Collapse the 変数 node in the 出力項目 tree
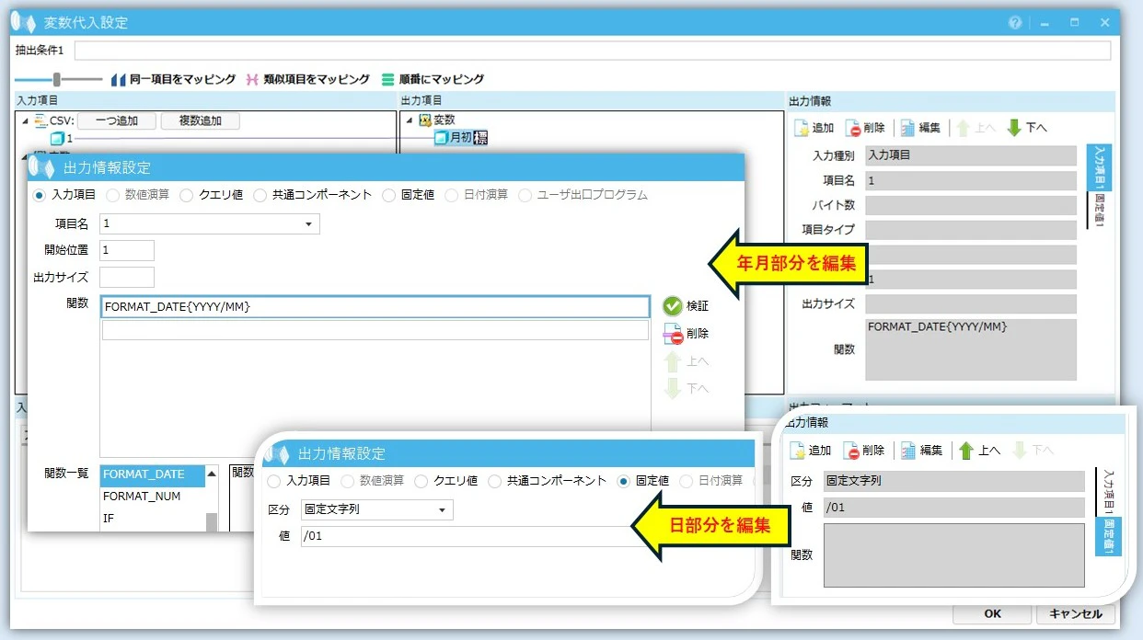This screenshot has height=640, width=1143. point(410,120)
